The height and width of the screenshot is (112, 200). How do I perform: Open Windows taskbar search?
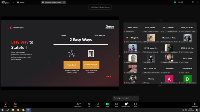click(7, 110)
